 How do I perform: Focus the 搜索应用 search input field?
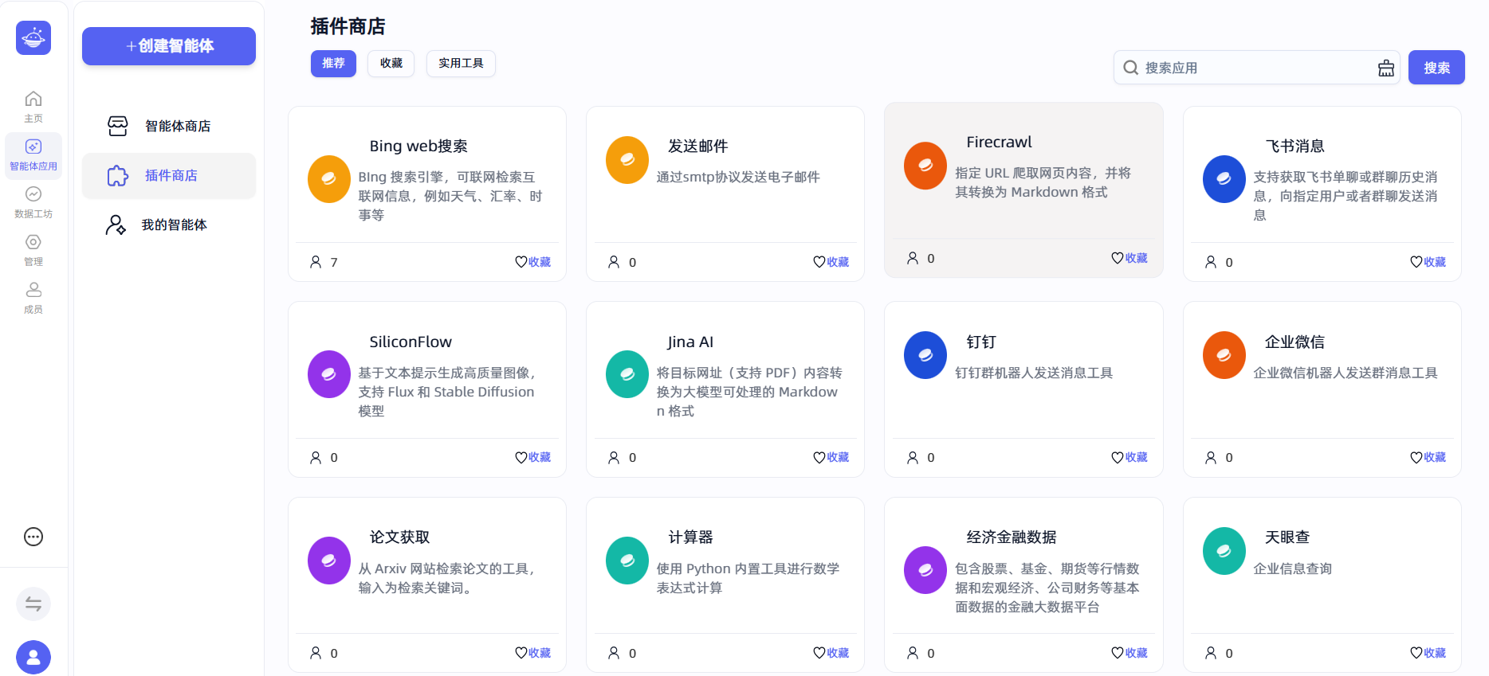(x=1255, y=68)
